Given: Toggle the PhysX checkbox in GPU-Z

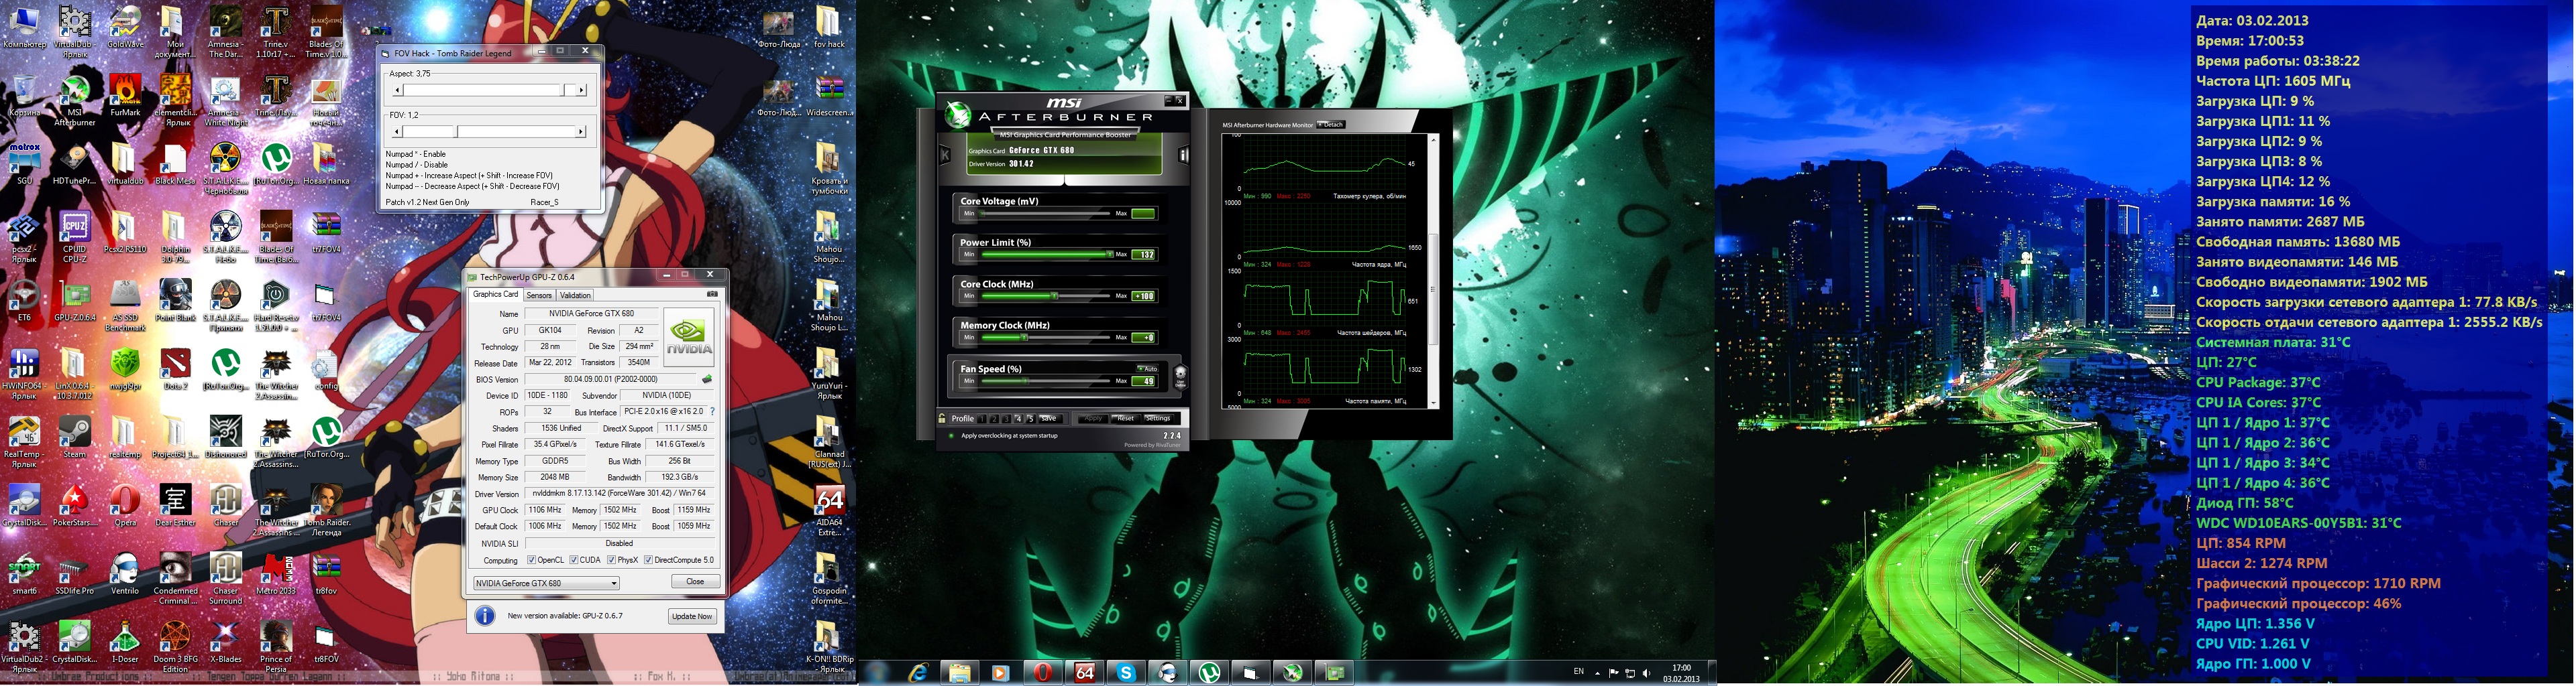Looking at the screenshot, I should coord(611,560).
